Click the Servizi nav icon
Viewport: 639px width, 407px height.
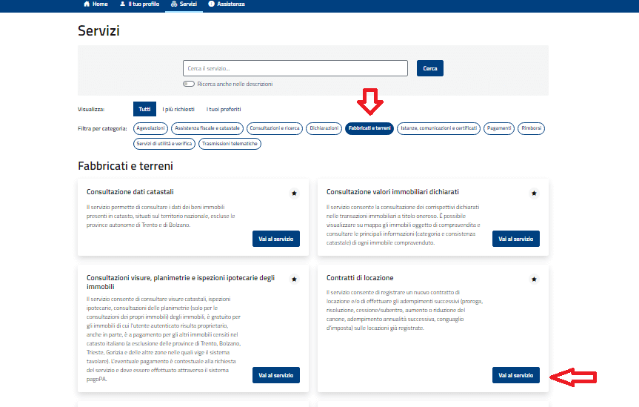click(x=174, y=4)
